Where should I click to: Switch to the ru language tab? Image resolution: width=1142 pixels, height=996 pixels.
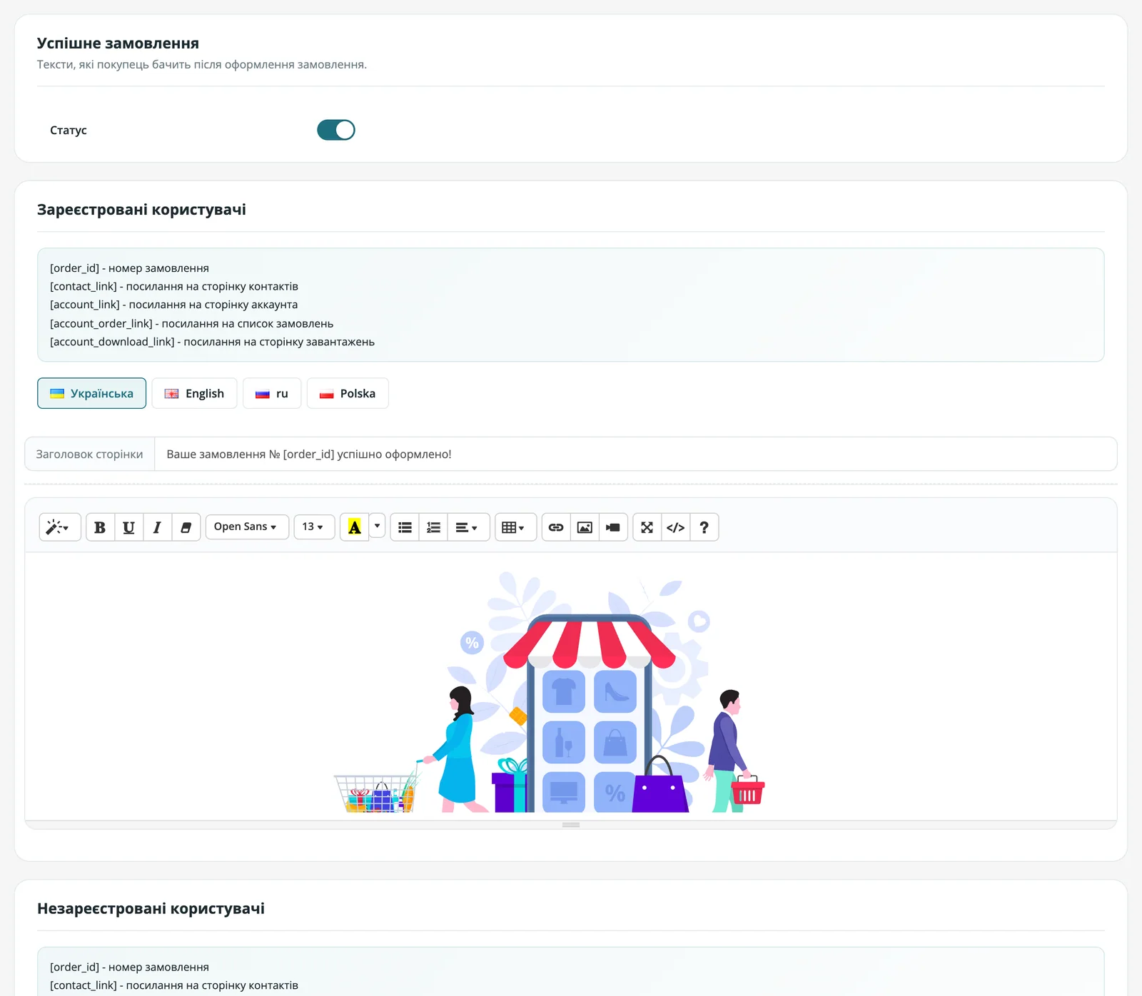point(272,393)
